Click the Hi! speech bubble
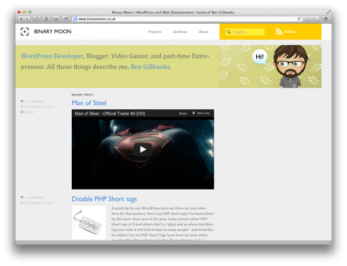 click(x=260, y=57)
